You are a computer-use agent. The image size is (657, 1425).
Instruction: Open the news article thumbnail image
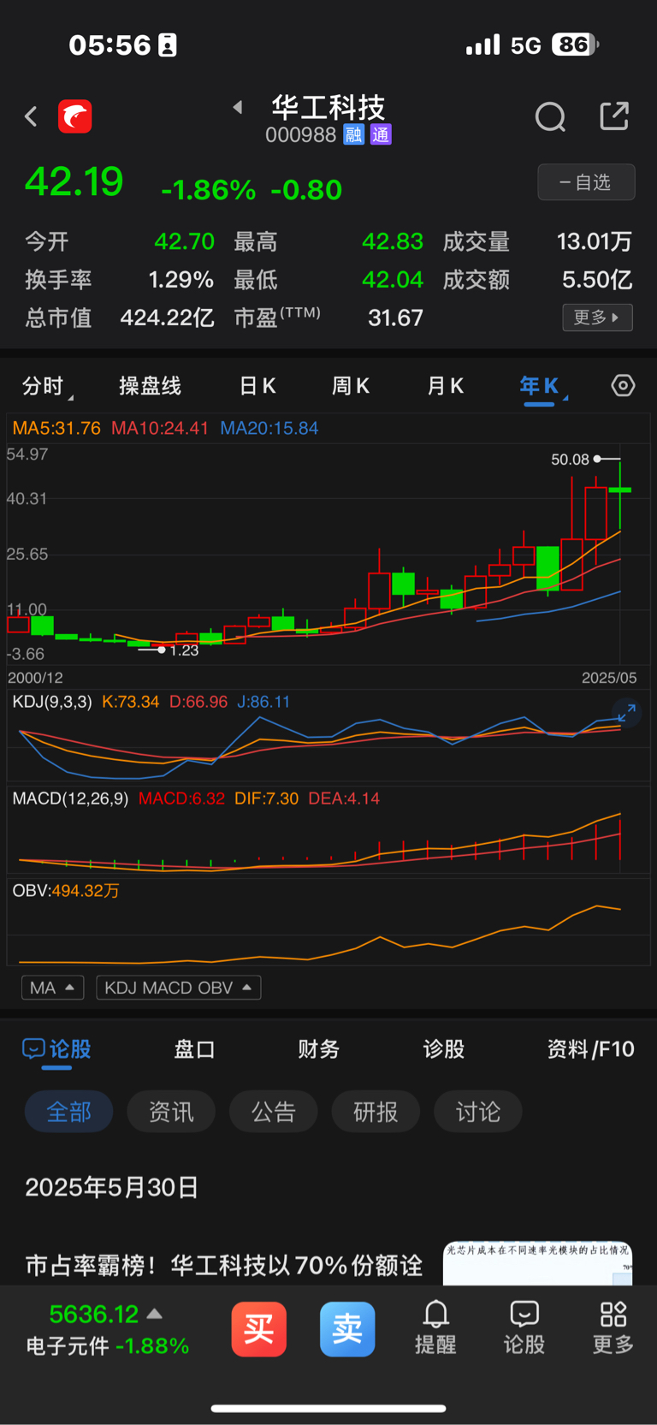coord(537,1263)
